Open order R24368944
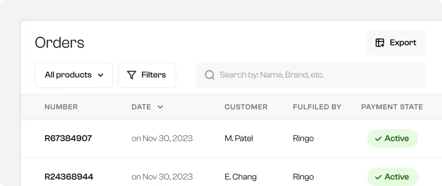This screenshot has width=442, height=186. point(69,177)
